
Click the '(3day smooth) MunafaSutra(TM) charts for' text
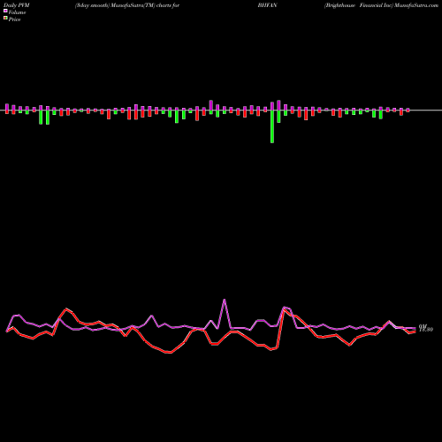pos(127,5)
